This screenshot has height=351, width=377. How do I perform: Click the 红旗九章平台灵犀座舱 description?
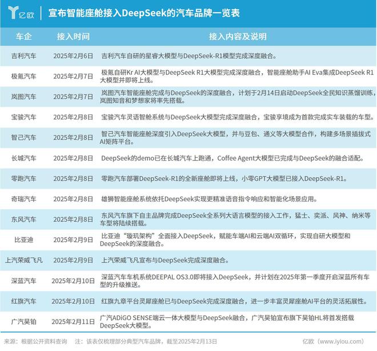point(234,301)
